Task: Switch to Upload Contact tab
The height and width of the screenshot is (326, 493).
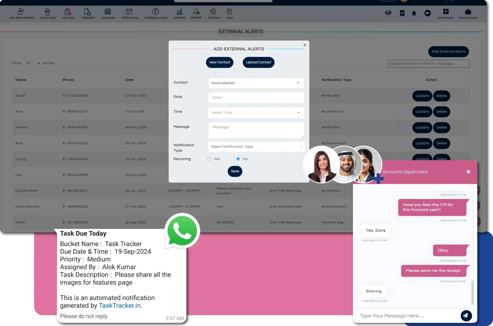Action: pos(258,62)
